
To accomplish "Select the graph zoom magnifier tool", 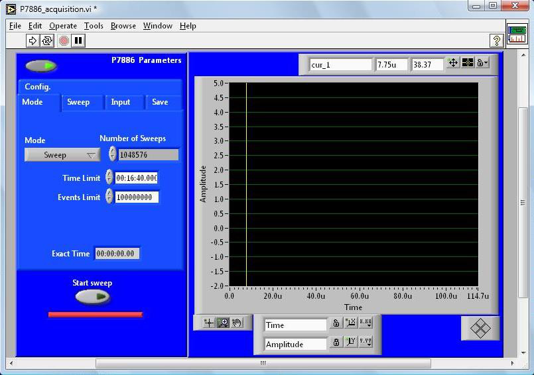I will click(x=224, y=323).
